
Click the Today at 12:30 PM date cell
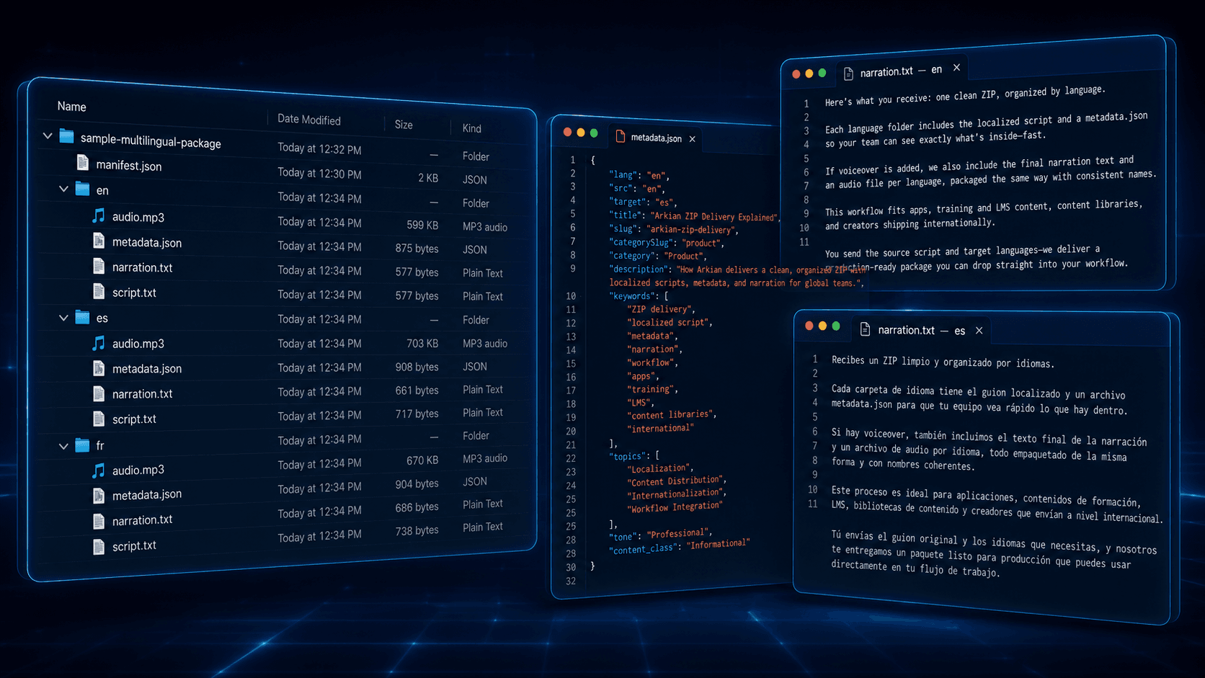tap(319, 174)
